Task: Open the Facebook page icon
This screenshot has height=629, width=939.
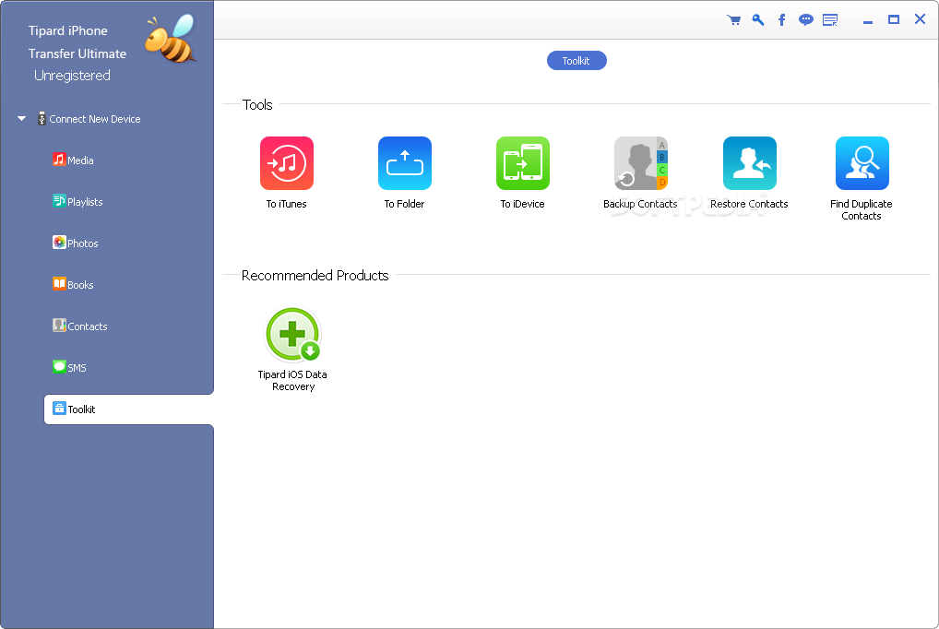Action: 781,19
